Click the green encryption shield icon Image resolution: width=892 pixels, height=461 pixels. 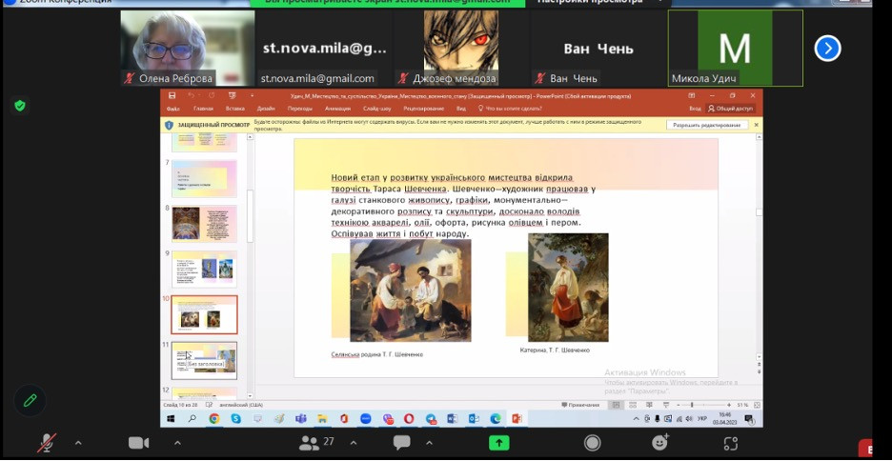(20, 105)
